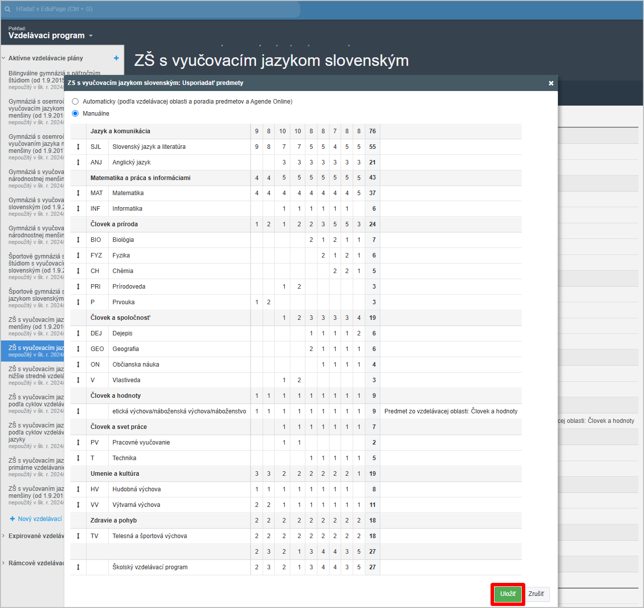
Task: Click the reorder arrow icon for Matematika row
Action: [78, 193]
